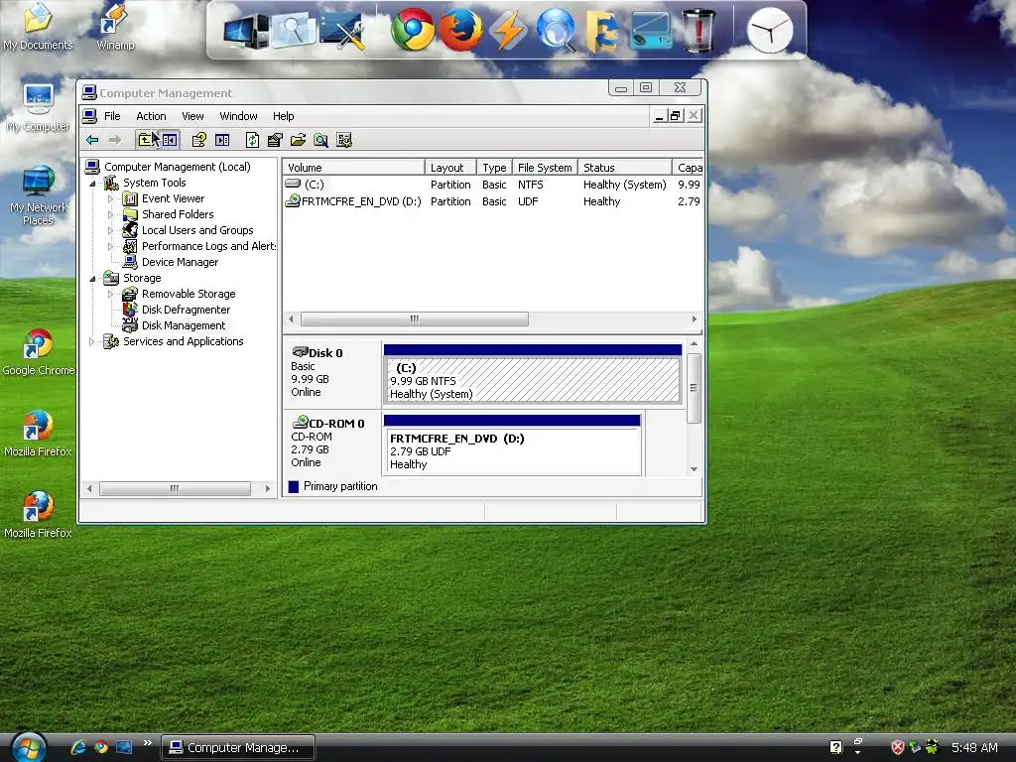
Task: Open the recycle bin dock icon
Action: click(698, 30)
